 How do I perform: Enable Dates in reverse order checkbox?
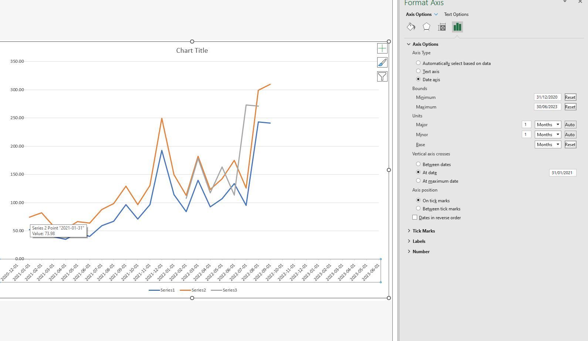click(415, 217)
